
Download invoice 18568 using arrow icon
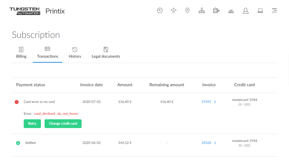pyautogui.click(x=215, y=143)
